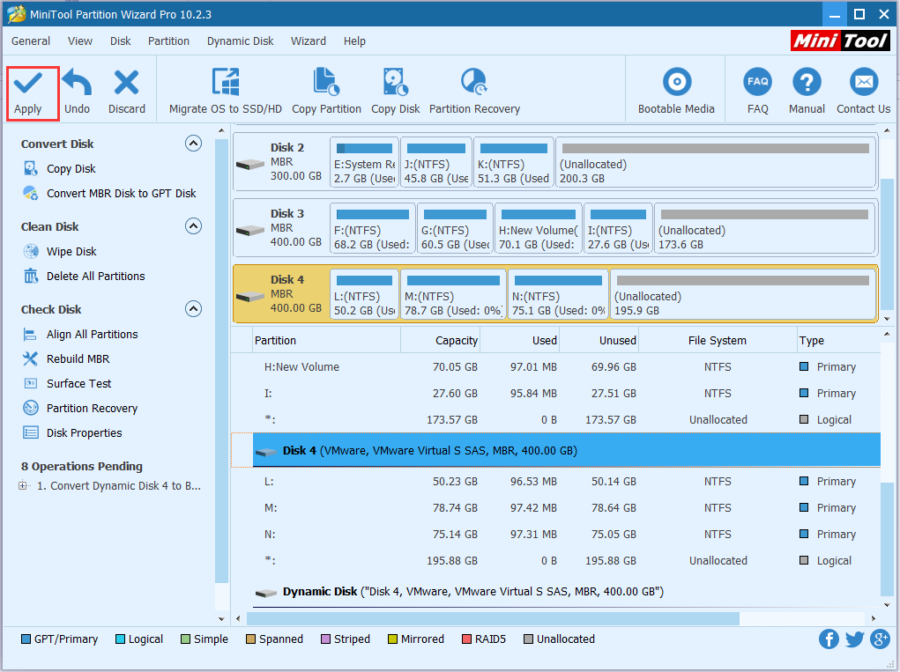Open the Disk menu
This screenshot has width=900, height=672.
pyautogui.click(x=120, y=41)
